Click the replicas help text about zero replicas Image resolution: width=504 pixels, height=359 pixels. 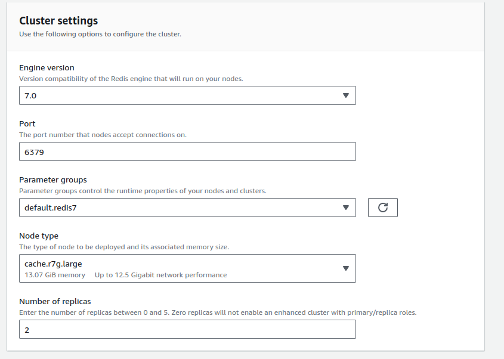coord(218,312)
